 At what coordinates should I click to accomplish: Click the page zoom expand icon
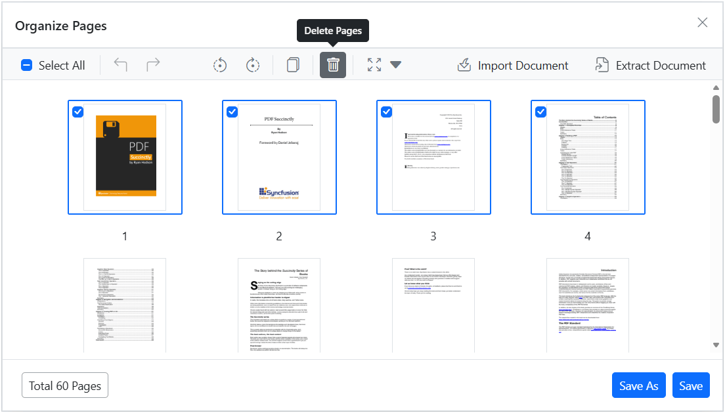point(374,65)
